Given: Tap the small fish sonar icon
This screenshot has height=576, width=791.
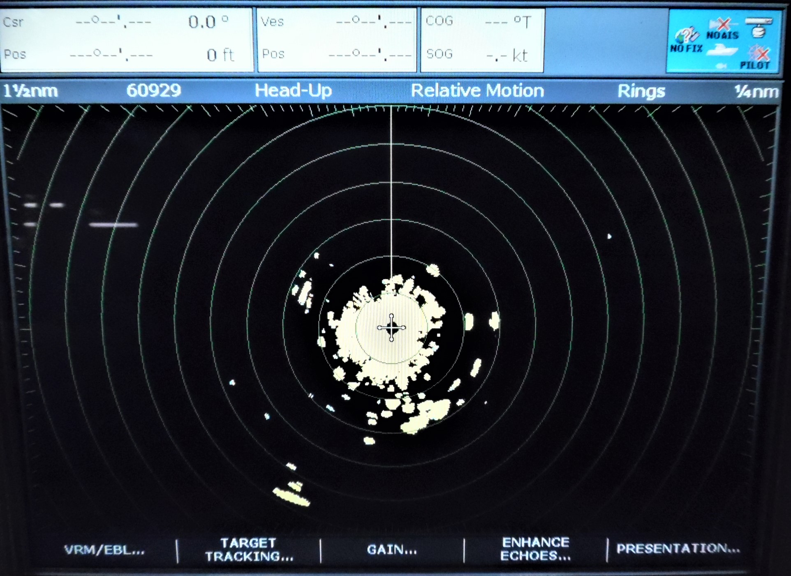Looking at the screenshot, I should (x=721, y=66).
